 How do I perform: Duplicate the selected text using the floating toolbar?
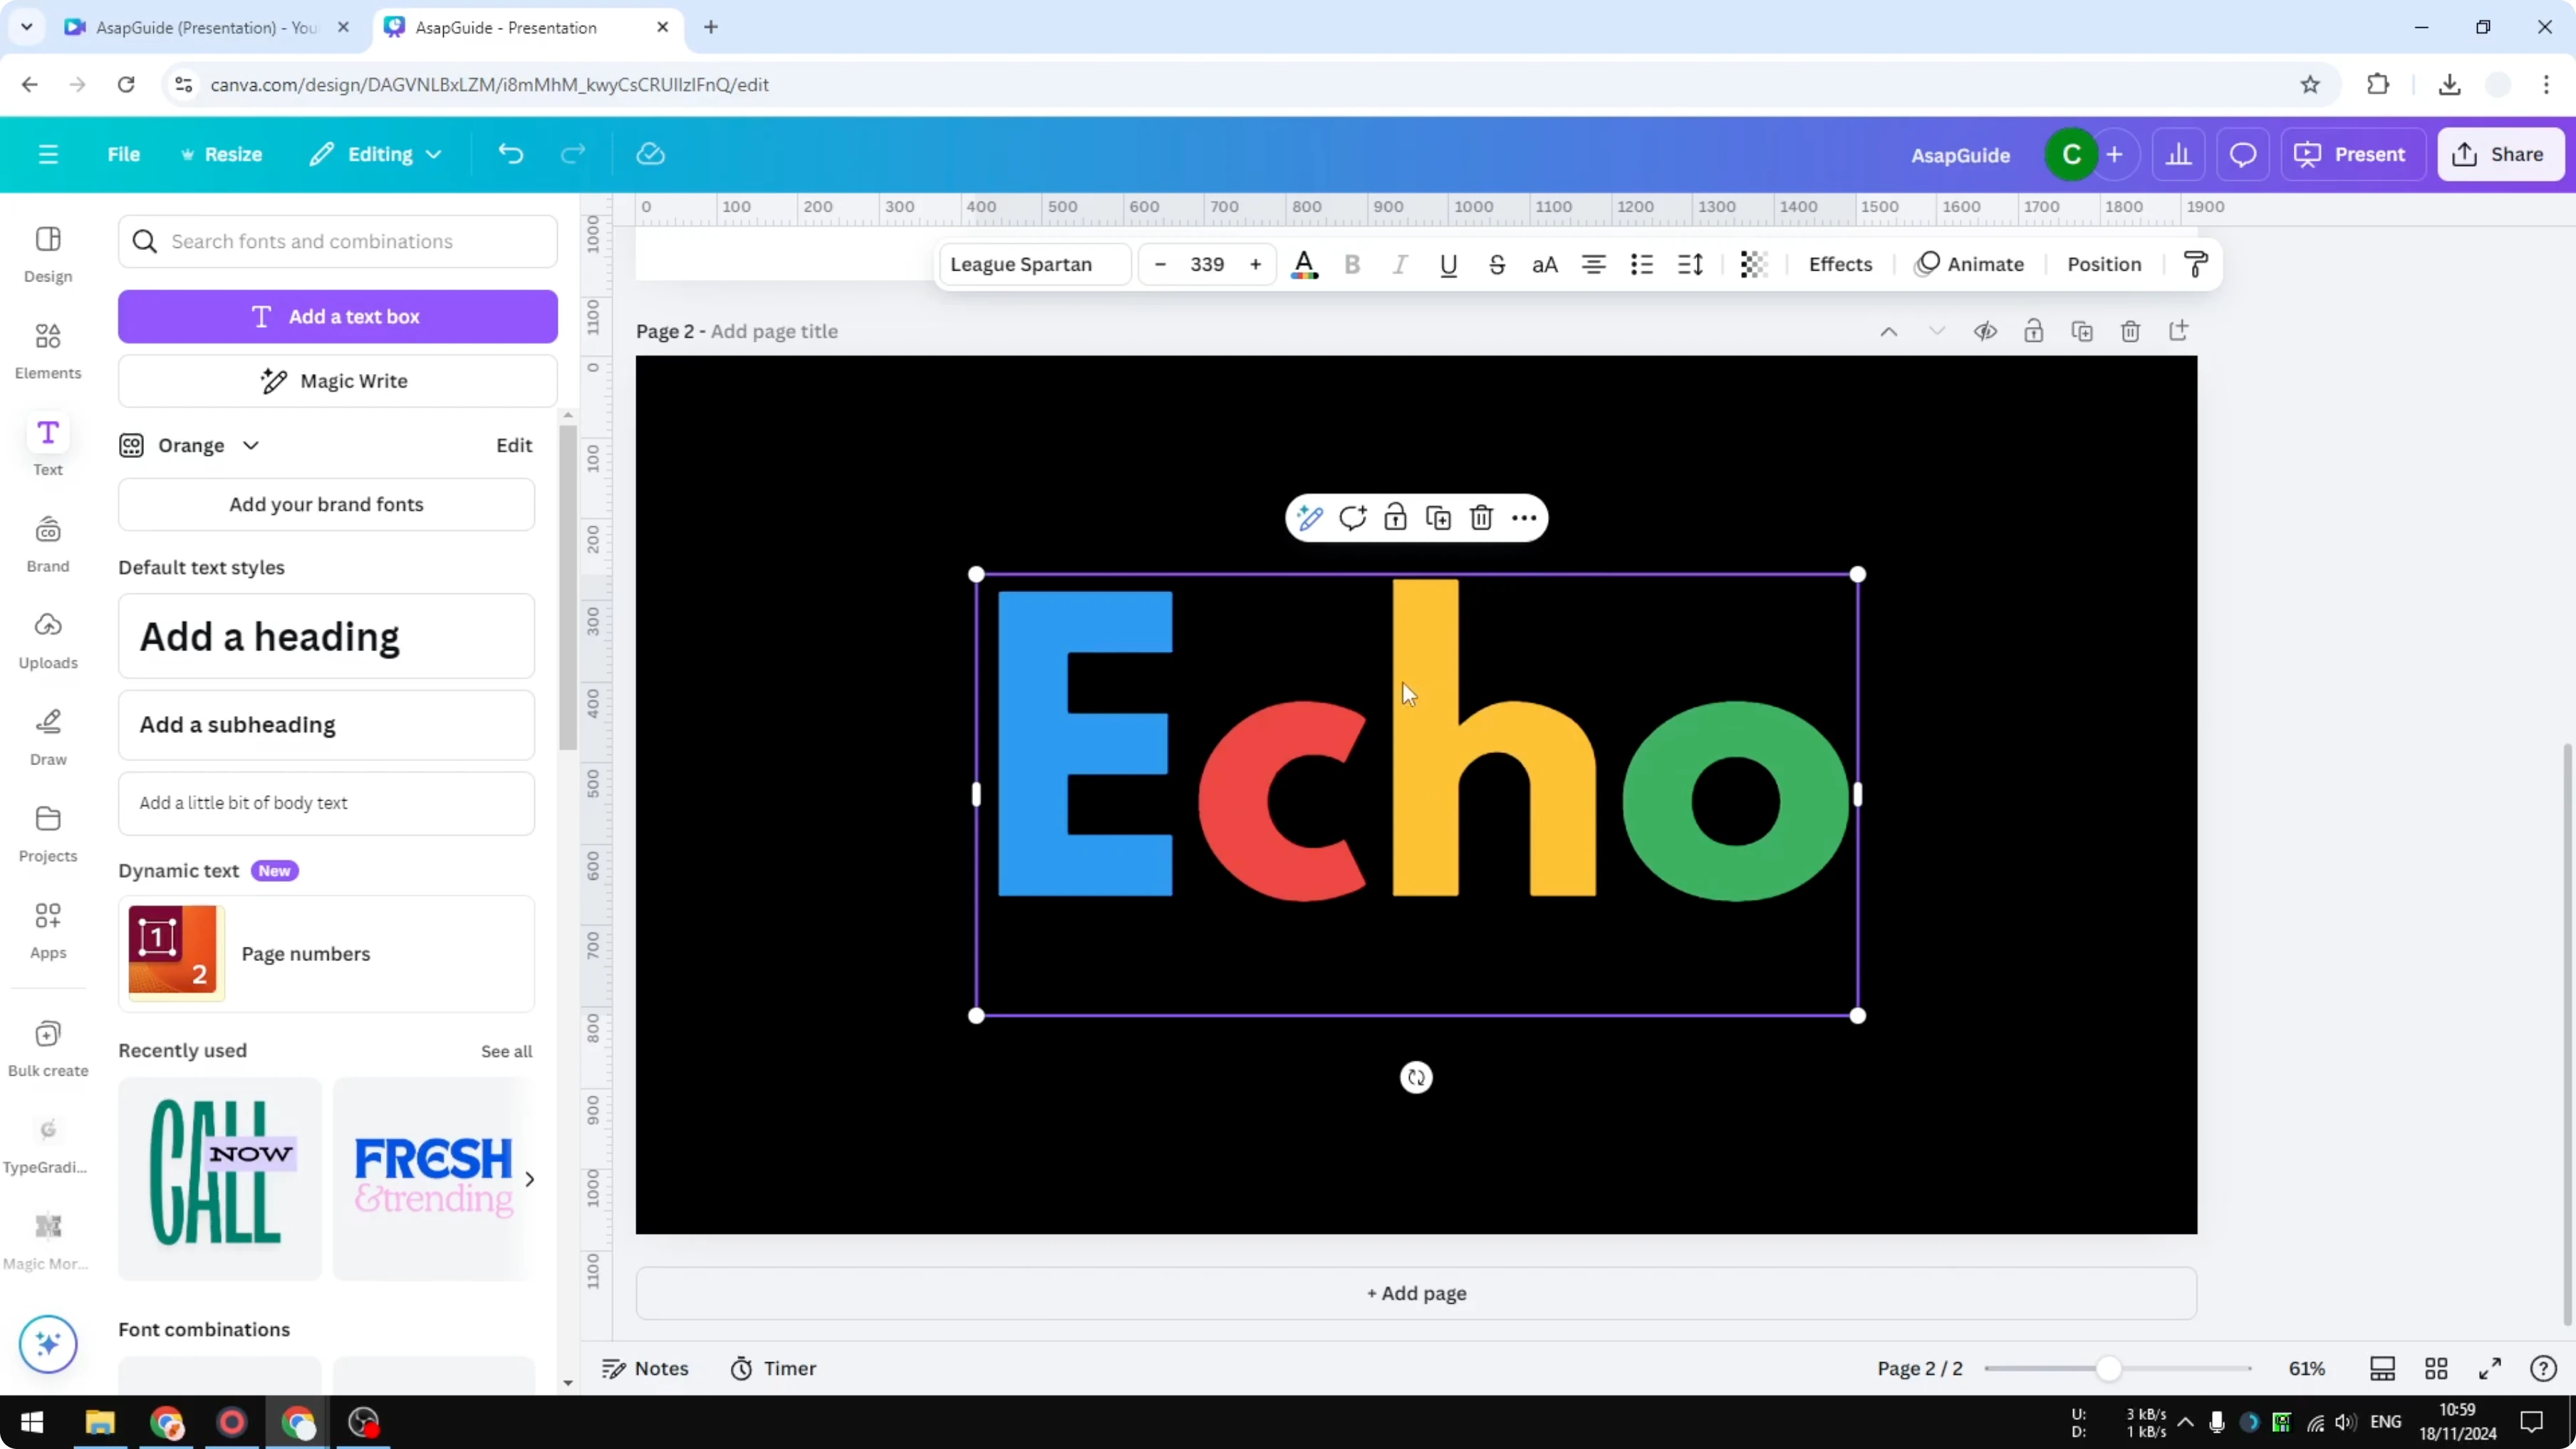click(x=1438, y=518)
